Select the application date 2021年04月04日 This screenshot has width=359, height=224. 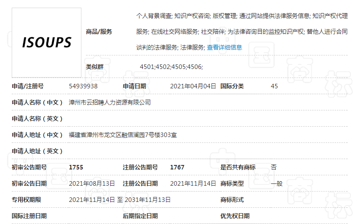[193, 86]
